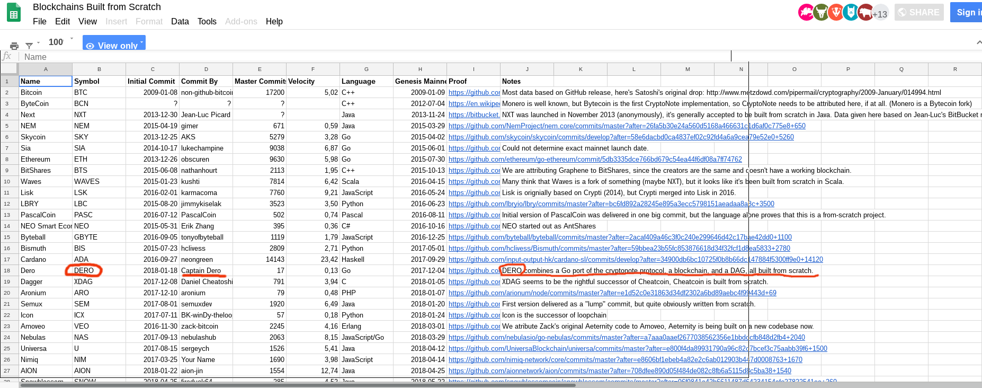The width and height of the screenshot is (982, 388).
Task: Open the zoom level 100 dropdown
Action: [x=60, y=42]
